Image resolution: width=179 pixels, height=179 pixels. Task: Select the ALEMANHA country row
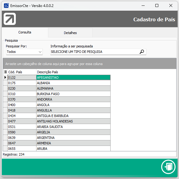coord(57,88)
